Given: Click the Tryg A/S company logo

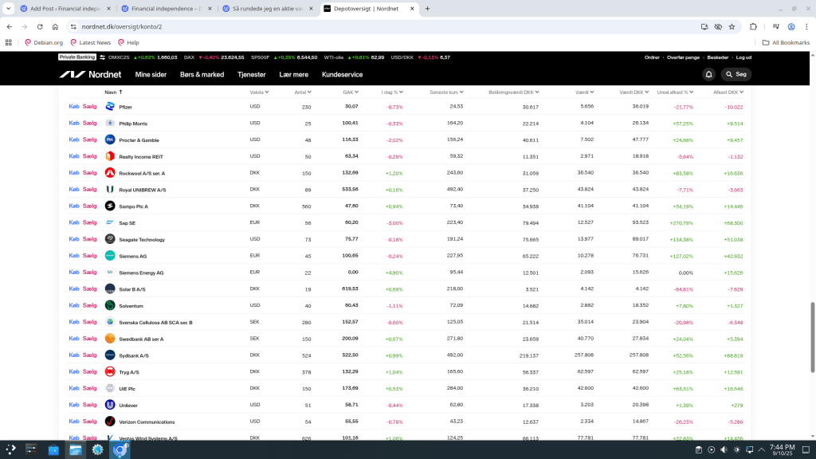Looking at the screenshot, I should (110, 372).
